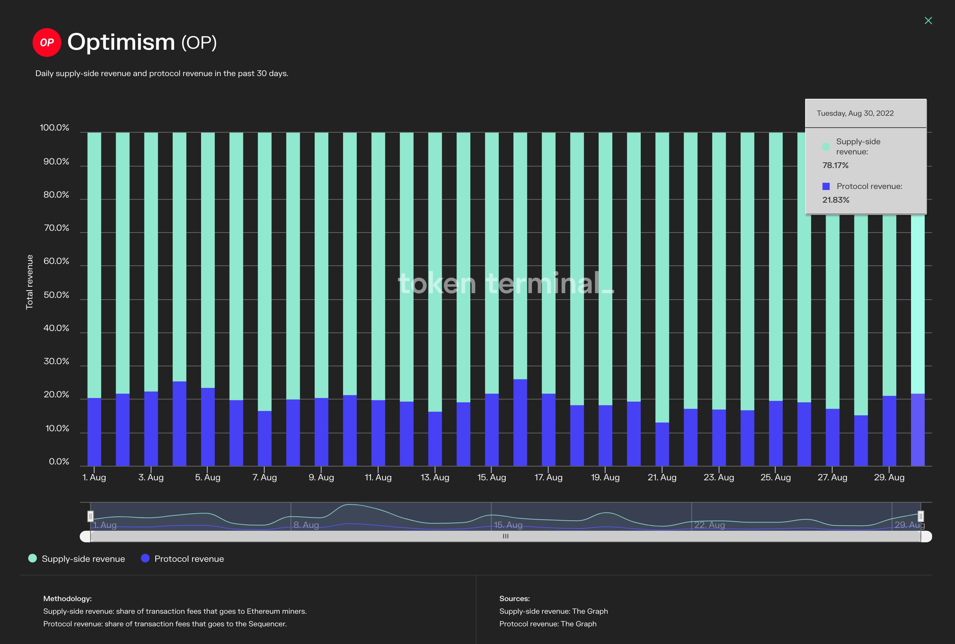Screen dimensions: 955x644
Task: Click the 21 Aug protocol revenue bar
Action: [x=662, y=444]
